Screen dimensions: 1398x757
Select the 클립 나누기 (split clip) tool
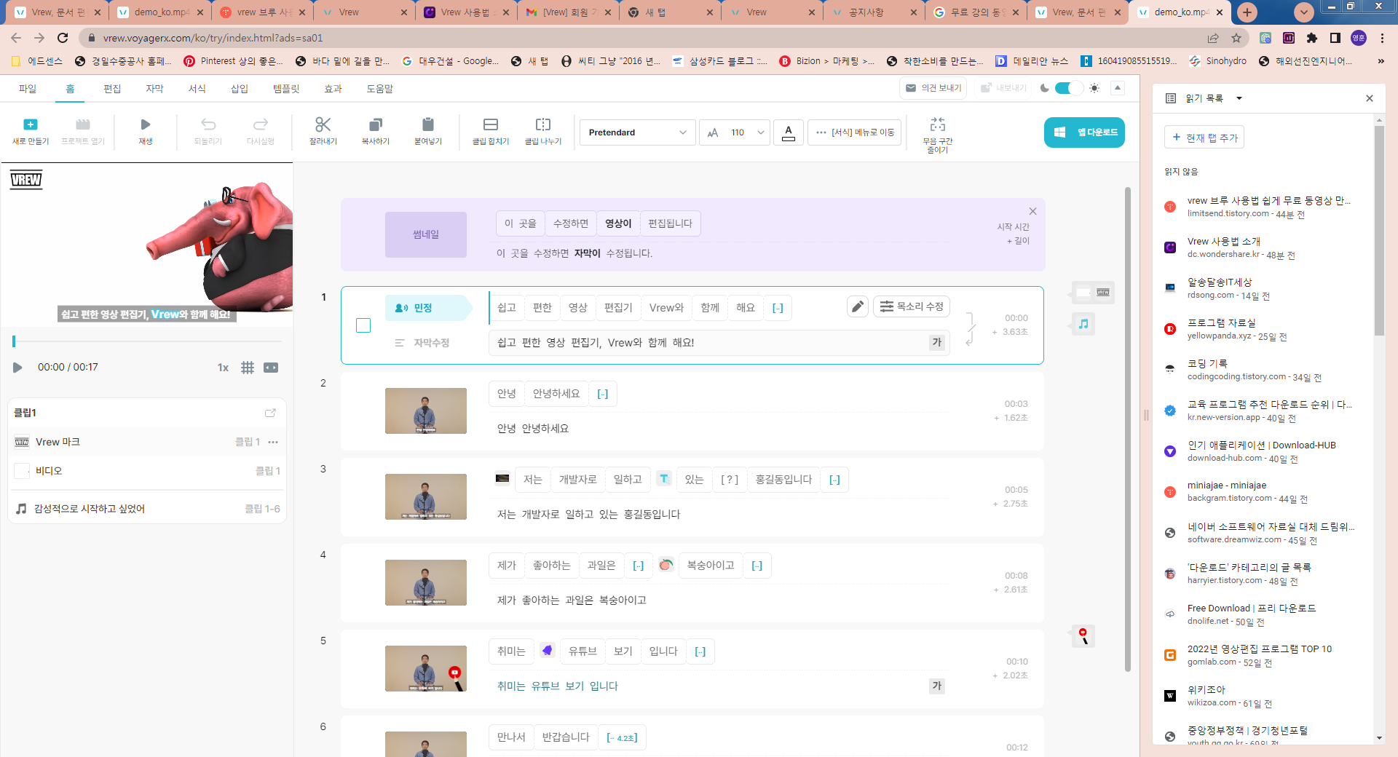(543, 132)
